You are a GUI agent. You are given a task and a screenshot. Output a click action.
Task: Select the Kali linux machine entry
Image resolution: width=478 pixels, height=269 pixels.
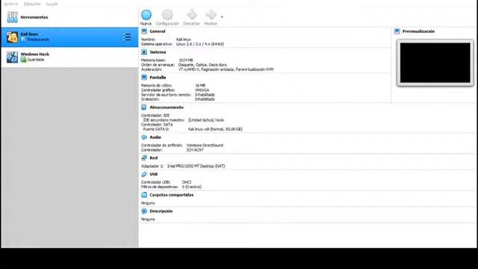[x=69, y=37]
